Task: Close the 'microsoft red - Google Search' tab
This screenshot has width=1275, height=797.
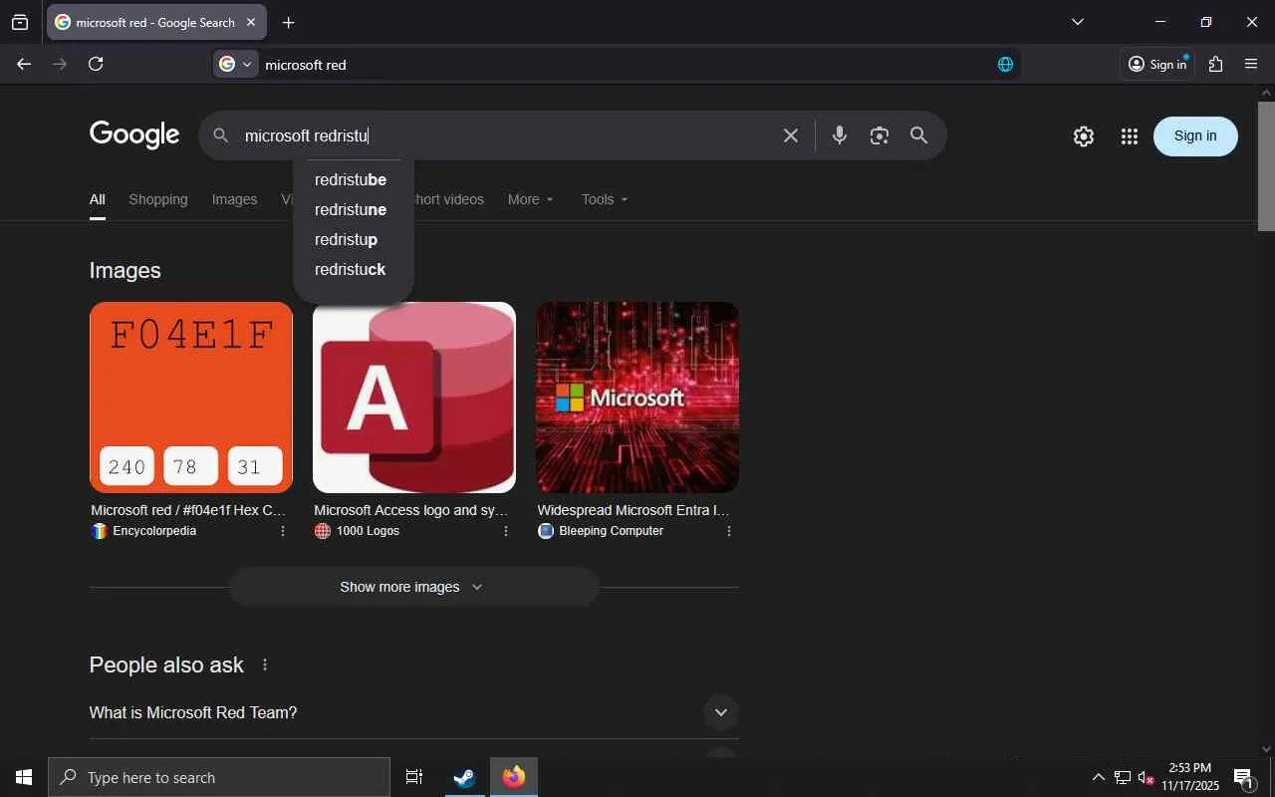Action: (251, 22)
